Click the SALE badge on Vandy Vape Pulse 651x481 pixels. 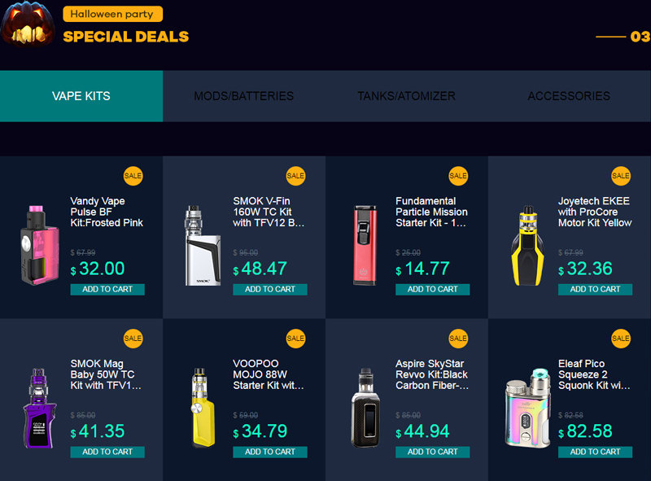tap(133, 176)
